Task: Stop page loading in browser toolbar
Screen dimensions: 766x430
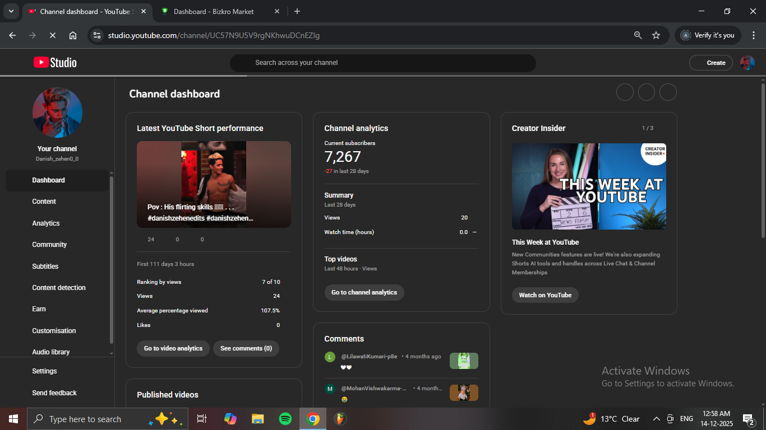Action: pos(52,35)
